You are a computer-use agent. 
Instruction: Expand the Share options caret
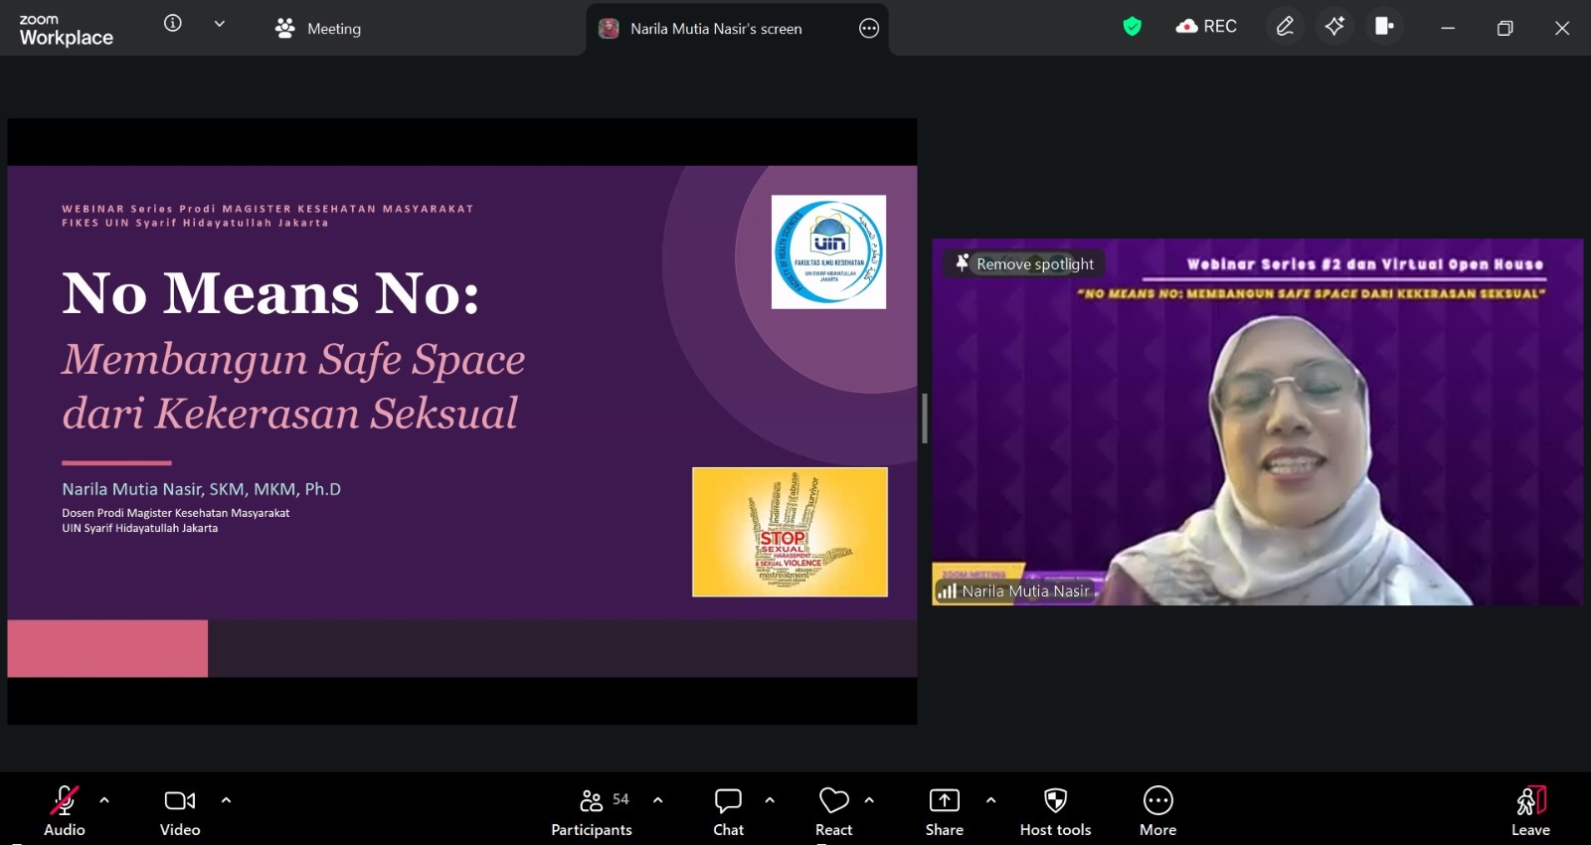(x=990, y=799)
